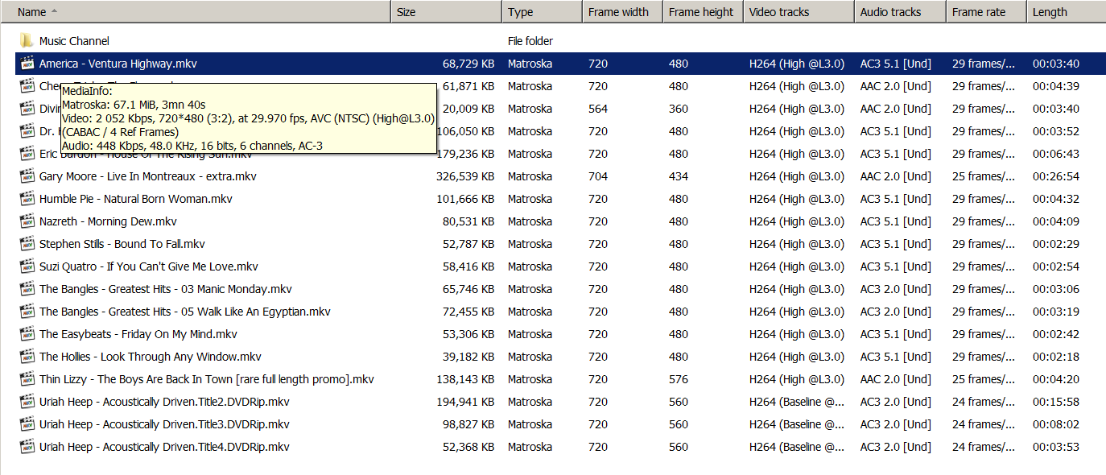Select the America - Ventura Highway.mkv file icon
The width and height of the screenshot is (1106, 475).
tap(27, 64)
